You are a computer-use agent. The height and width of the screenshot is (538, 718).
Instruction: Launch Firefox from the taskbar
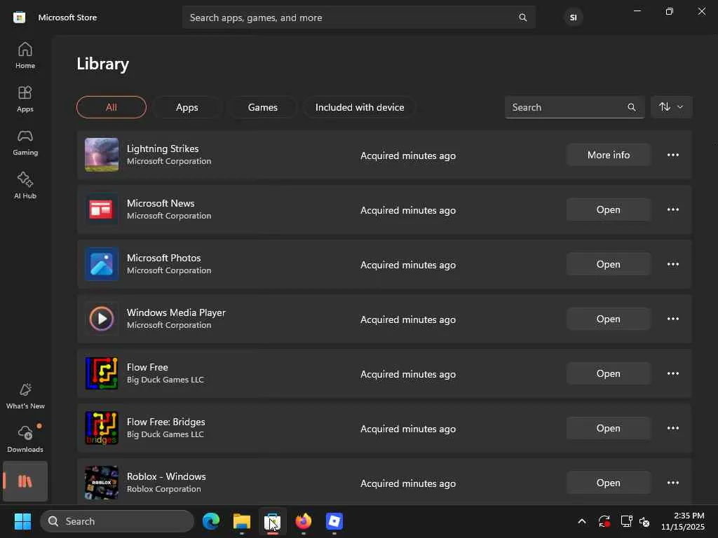point(303,521)
